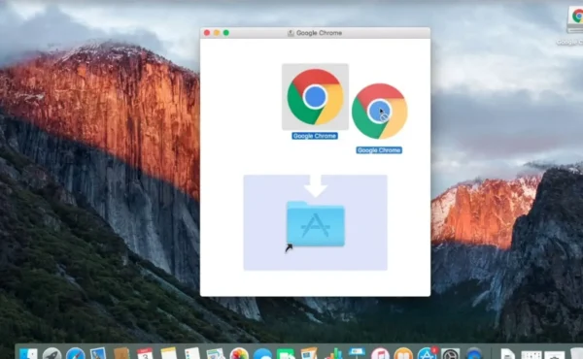Open App Store from the Dock
583x359 pixels.
[427, 353]
